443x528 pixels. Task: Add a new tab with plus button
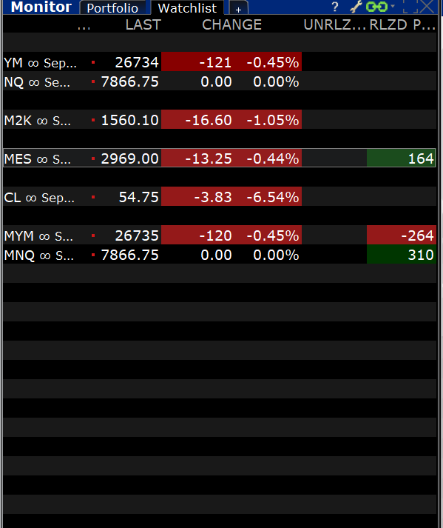[238, 8]
